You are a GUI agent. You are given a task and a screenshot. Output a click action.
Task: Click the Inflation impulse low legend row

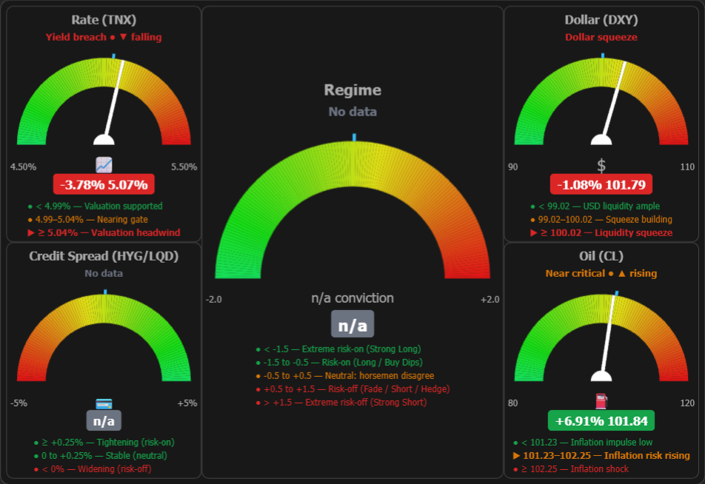pyautogui.click(x=583, y=443)
